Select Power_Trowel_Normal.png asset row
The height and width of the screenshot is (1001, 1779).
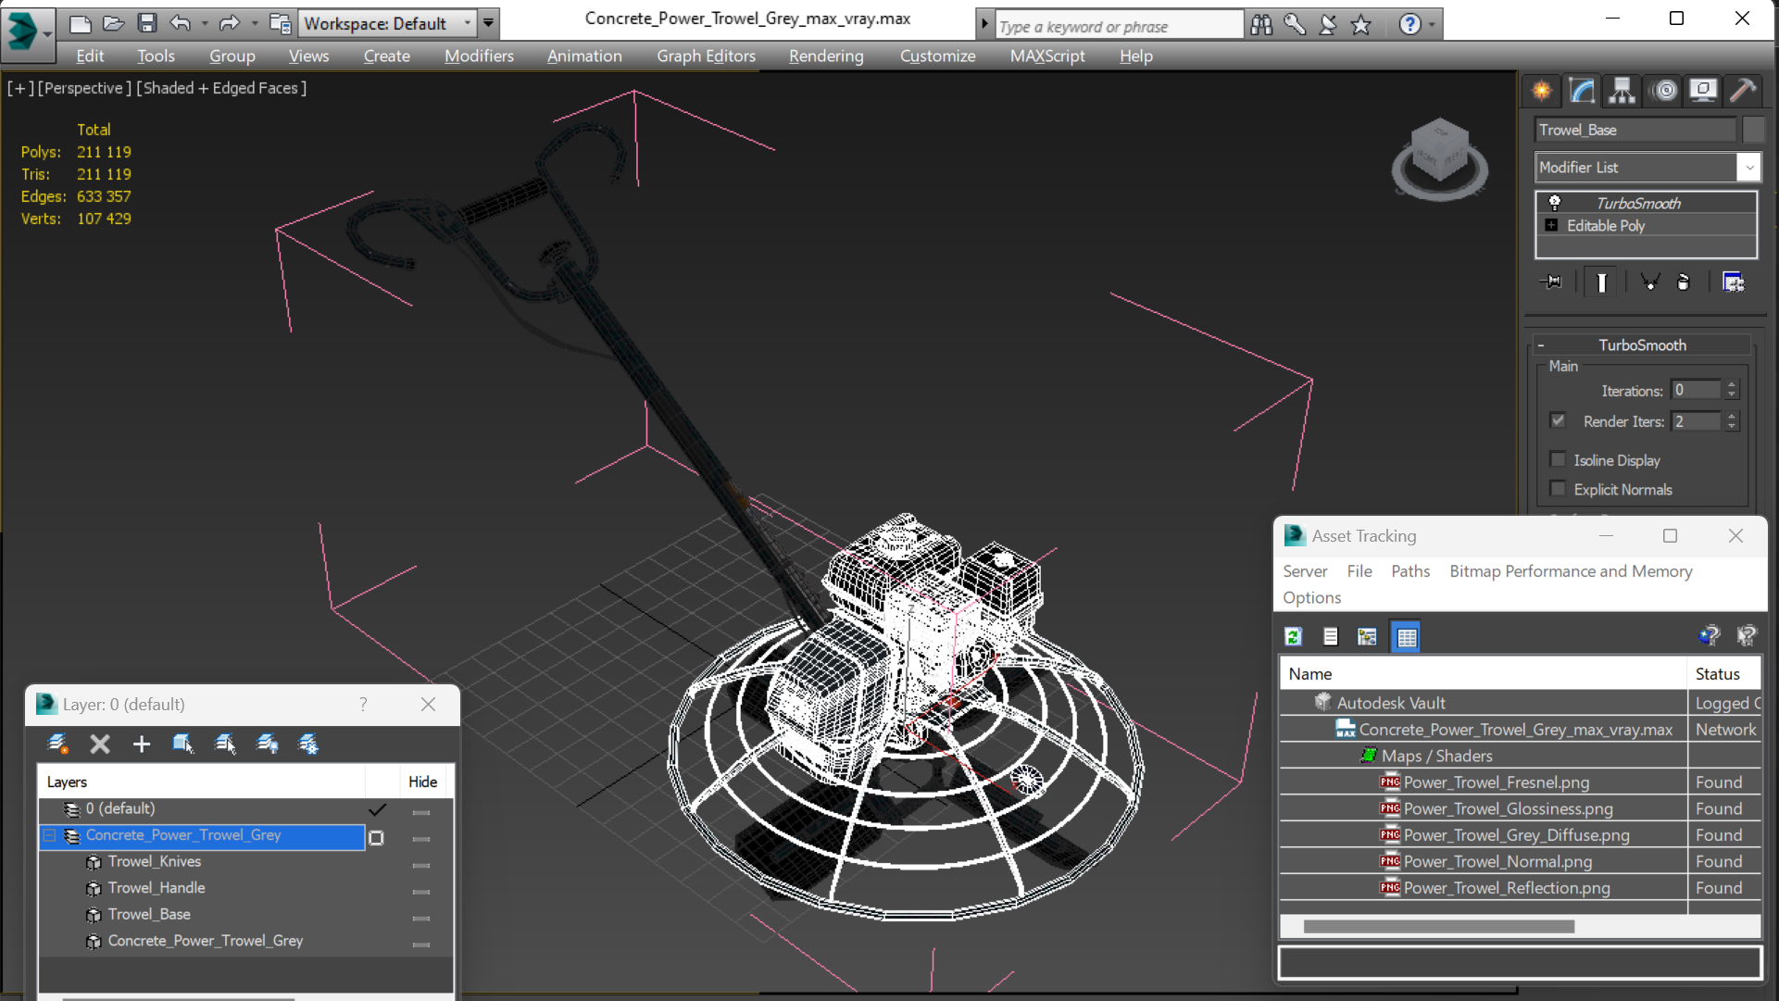[x=1497, y=861]
